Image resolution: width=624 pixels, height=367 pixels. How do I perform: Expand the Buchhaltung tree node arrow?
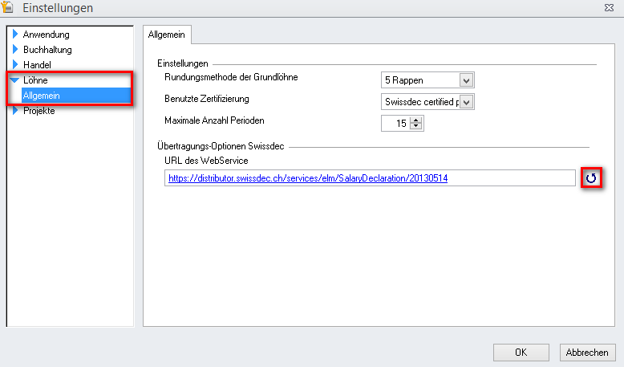[x=15, y=49]
